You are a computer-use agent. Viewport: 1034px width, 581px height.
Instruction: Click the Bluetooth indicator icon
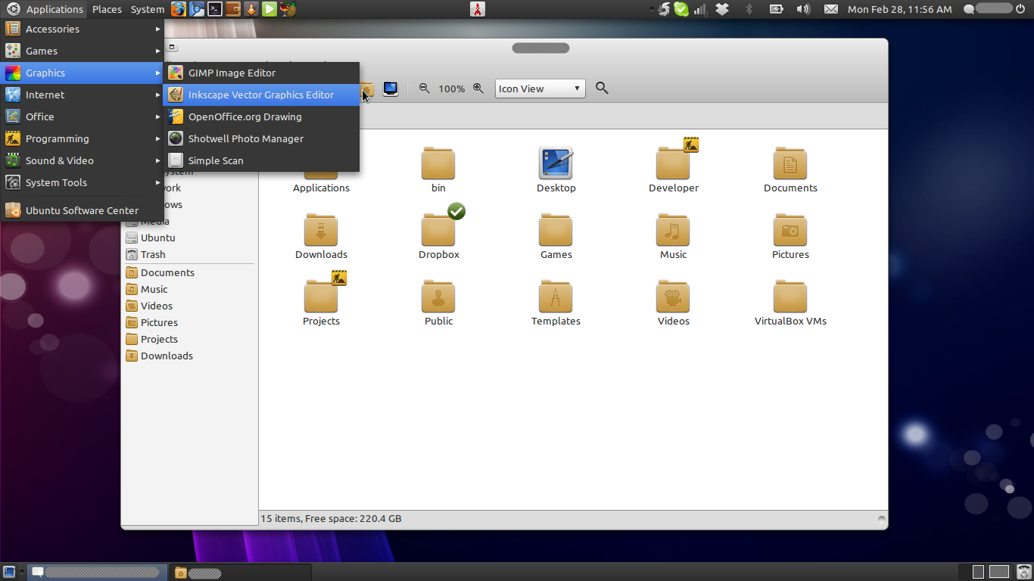[x=749, y=9]
